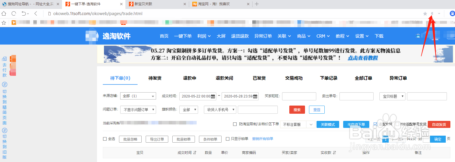455x162 pixels.
Task: Click the address bar favorite star
Action: (425, 14)
